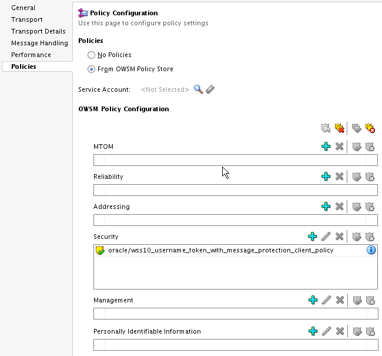Edit the selected Security policy with pencil icon
Screen dimensions: 382x356
pyautogui.click(x=326, y=237)
